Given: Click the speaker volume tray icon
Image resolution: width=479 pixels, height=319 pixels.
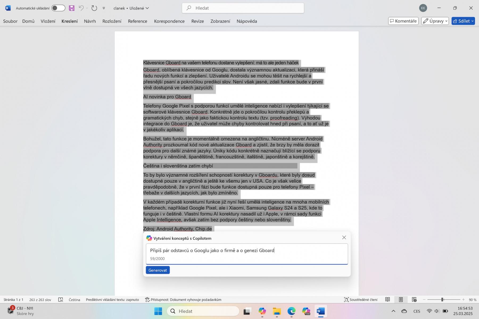Looking at the screenshot, I should click(x=437, y=311).
